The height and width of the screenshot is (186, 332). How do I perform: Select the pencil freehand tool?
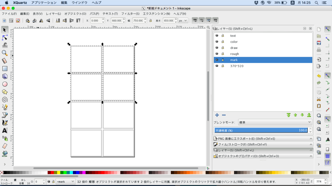point(5,107)
